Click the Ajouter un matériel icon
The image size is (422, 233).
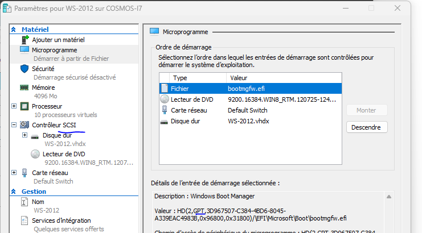[24, 40]
